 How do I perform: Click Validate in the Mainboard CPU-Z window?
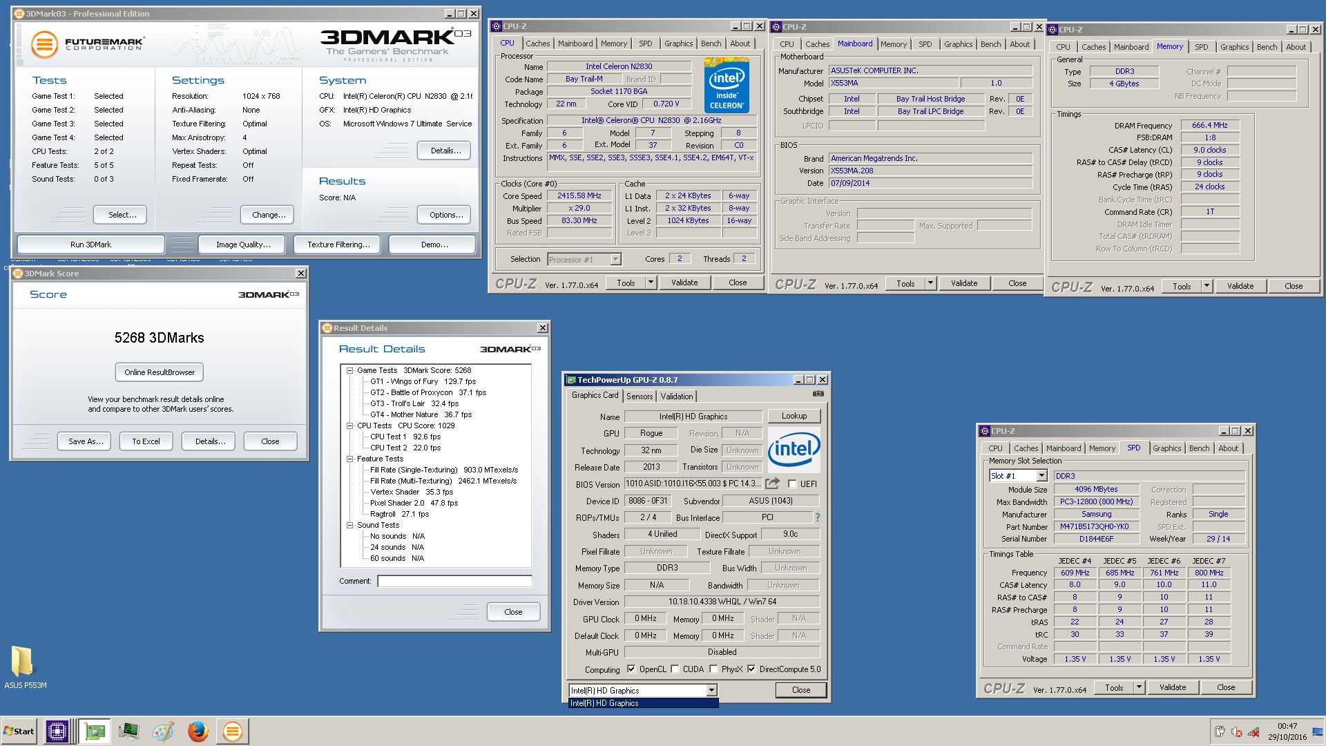tap(964, 283)
